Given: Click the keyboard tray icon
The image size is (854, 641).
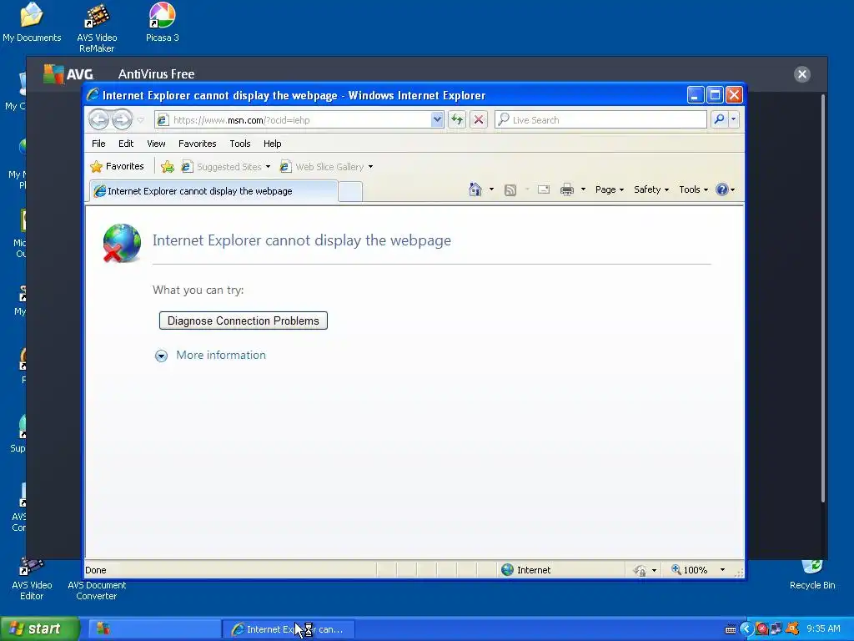Looking at the screenshot, I should point(731,629).
